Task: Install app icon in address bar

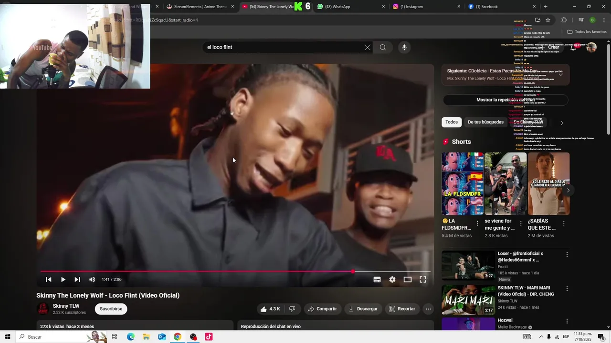Action: [x=537, y=20]
